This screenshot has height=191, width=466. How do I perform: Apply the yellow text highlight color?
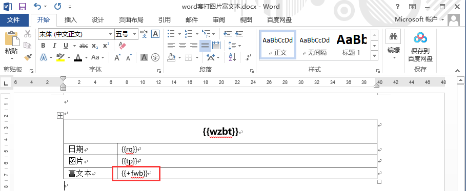[60, 57]
